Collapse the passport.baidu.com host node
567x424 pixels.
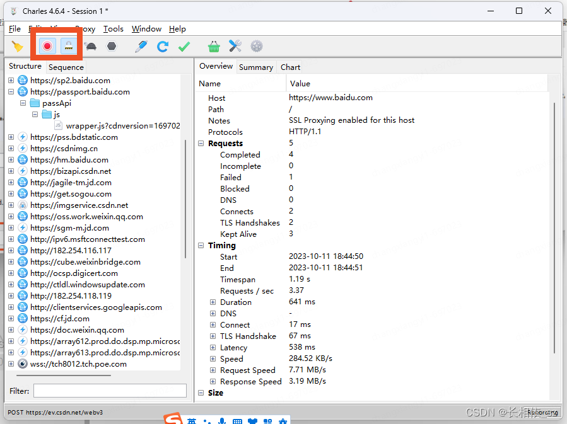pyautogui.click(x=11, y=92)
